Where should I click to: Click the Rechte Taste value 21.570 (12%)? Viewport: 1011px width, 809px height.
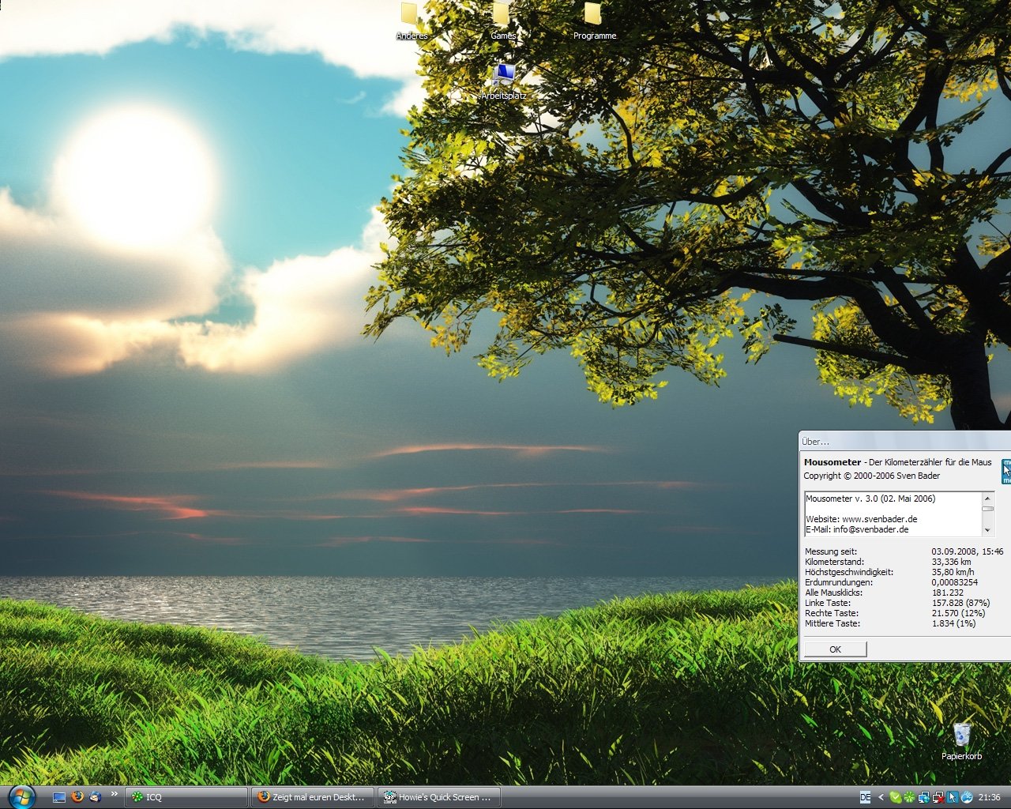coord(958,613)
